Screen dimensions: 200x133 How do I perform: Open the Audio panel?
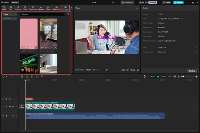pos(4,8)
